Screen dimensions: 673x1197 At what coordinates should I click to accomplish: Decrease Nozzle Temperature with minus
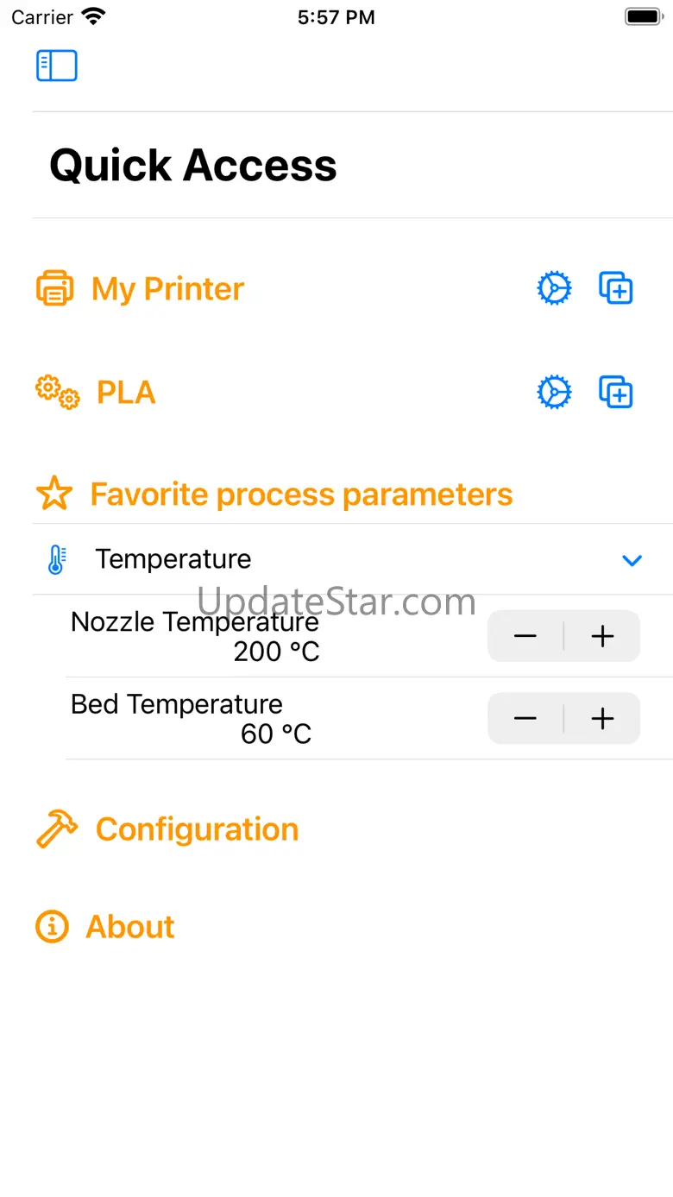525,636
